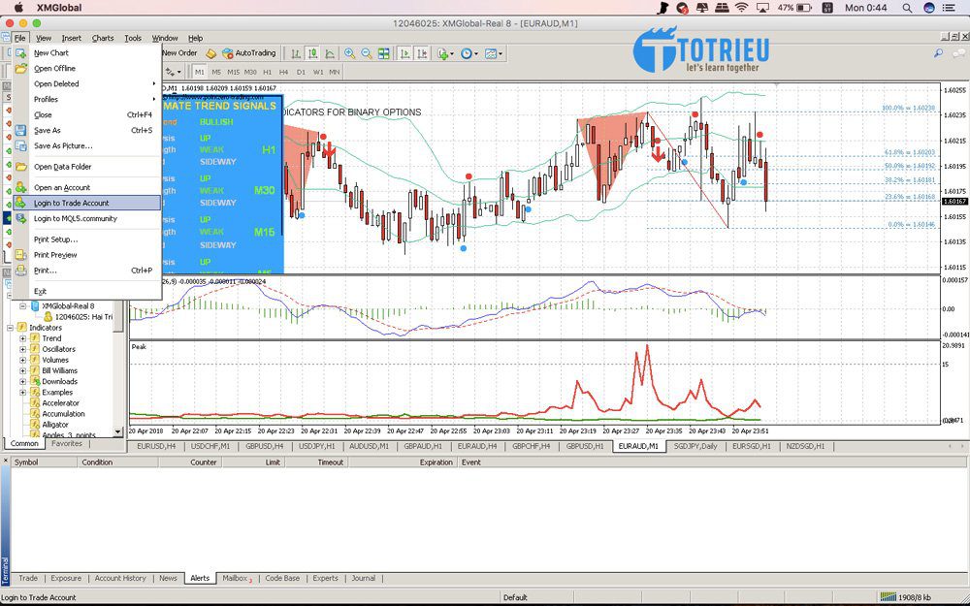The height and width of the screenshot is (606, 970).
Task: Select the H4 timeframe button
Action: coord(284,73)
